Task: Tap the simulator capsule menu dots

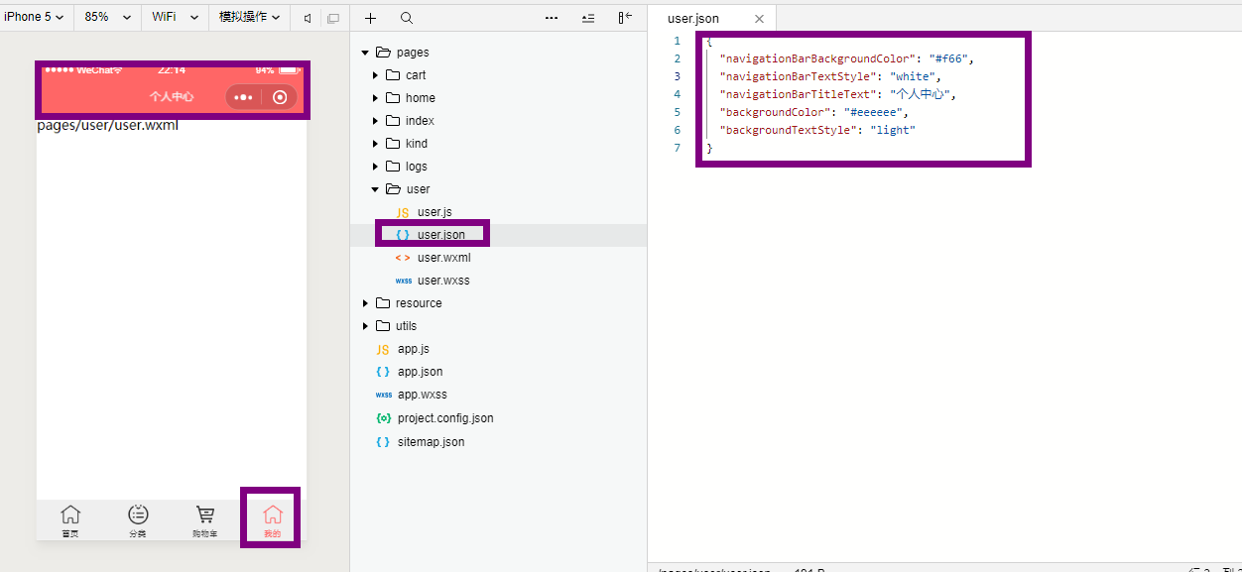Action: 243,97
